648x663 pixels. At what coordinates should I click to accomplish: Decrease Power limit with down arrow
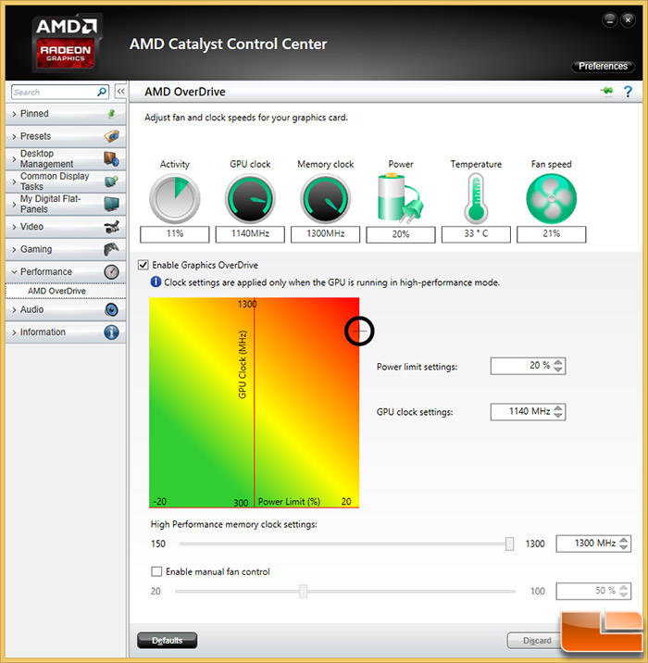click(x=558, y=369)
